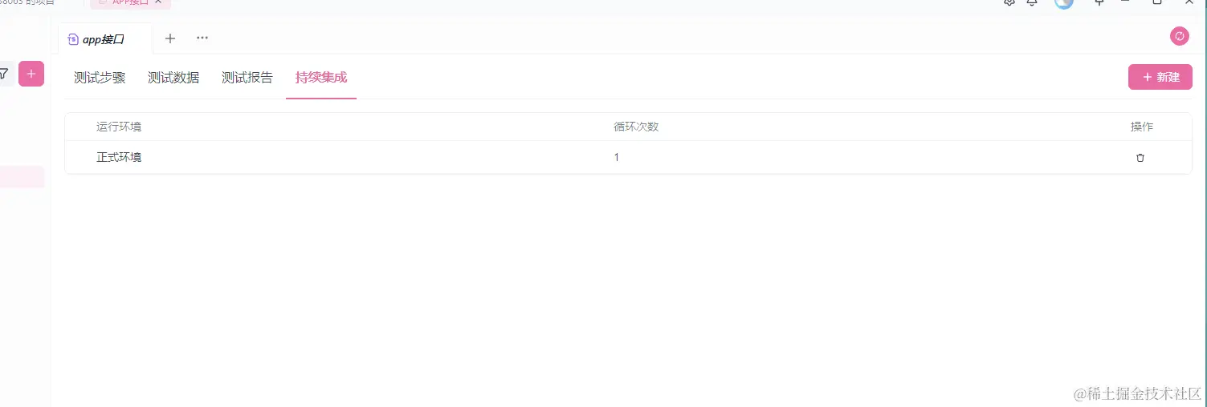Open the notifications bell icon
Image resolution: width=1207 pixels, height=407 pixels.
[x=1032, y=2]
